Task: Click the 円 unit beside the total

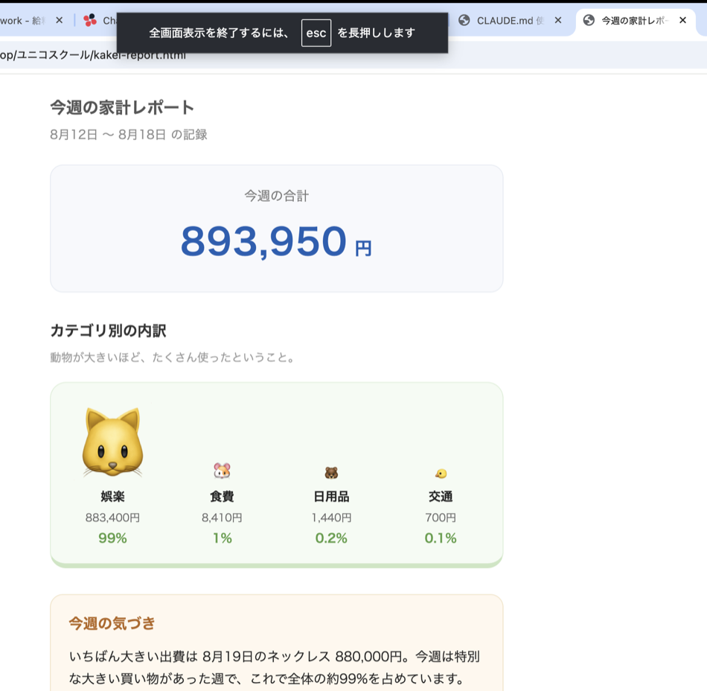Action: (x=363, y=249)
